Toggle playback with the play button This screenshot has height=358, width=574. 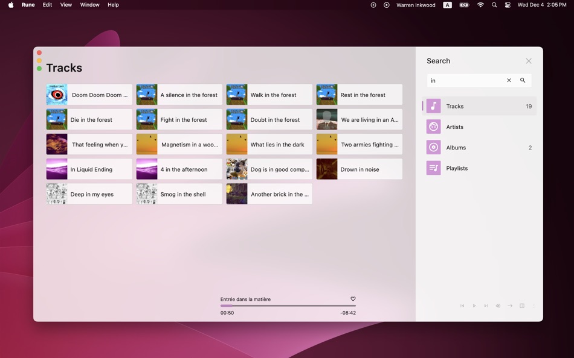(x=474, y=306)
